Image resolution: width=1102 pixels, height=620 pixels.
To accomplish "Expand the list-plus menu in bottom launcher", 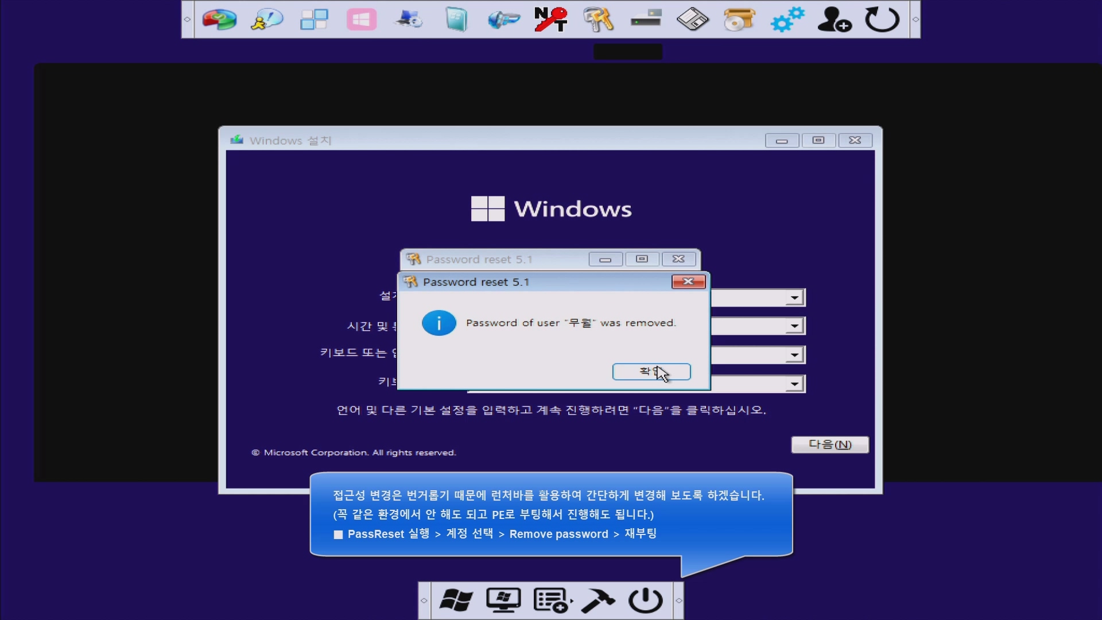I will coord(552,600).
